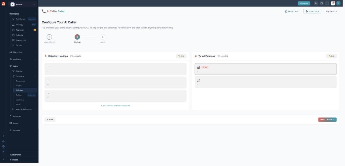
Task: Open the Calendar page in the sidebar
Action: (20, 35)
